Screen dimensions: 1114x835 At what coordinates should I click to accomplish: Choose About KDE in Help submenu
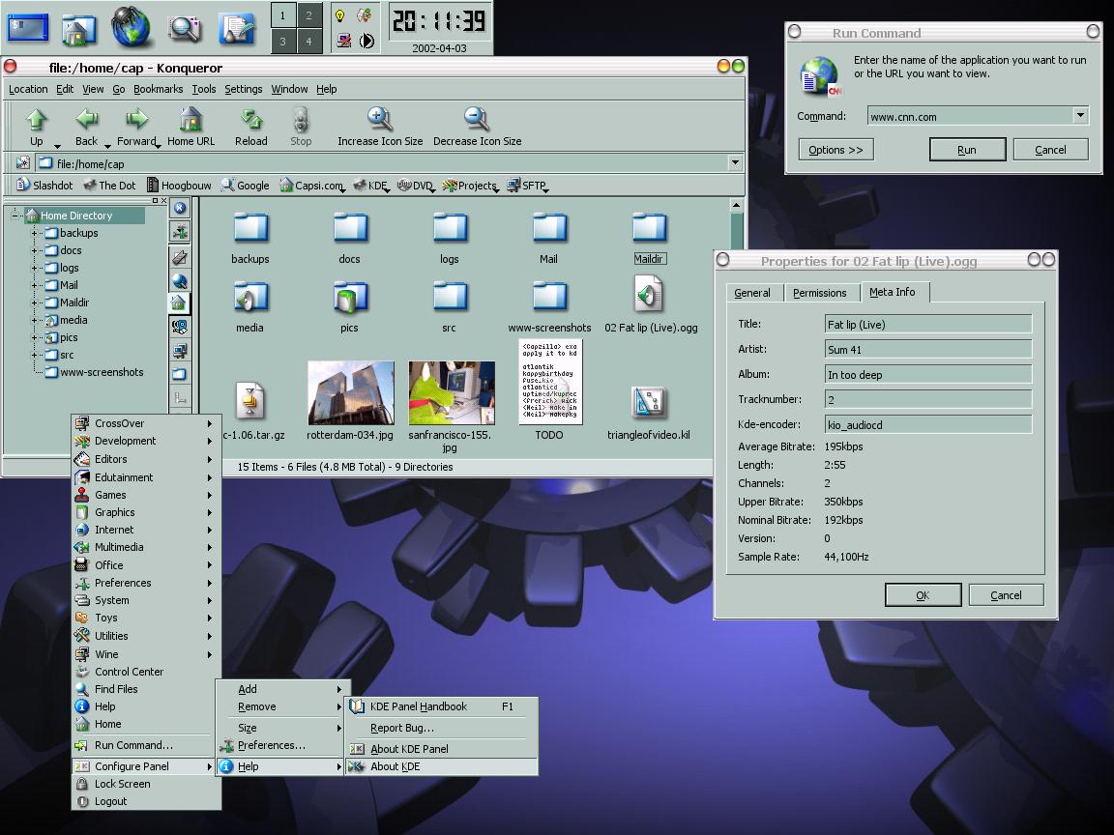395,766
